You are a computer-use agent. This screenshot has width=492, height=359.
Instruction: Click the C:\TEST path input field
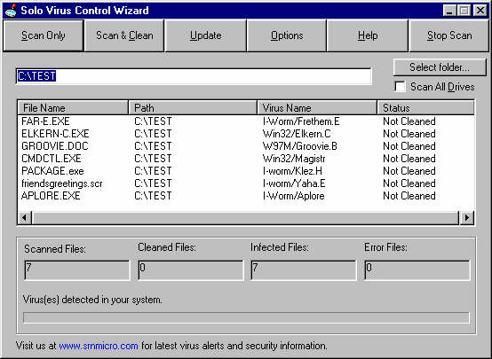coord(194,76)
